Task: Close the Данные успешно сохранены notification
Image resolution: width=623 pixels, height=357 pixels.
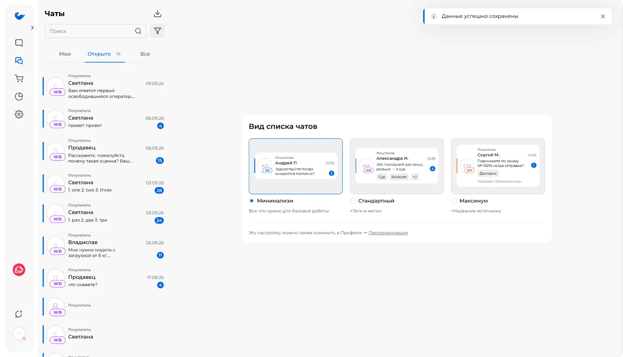Action: pos(603,16)
